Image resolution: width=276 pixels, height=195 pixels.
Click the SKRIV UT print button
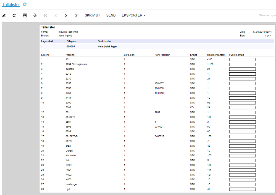92,15
